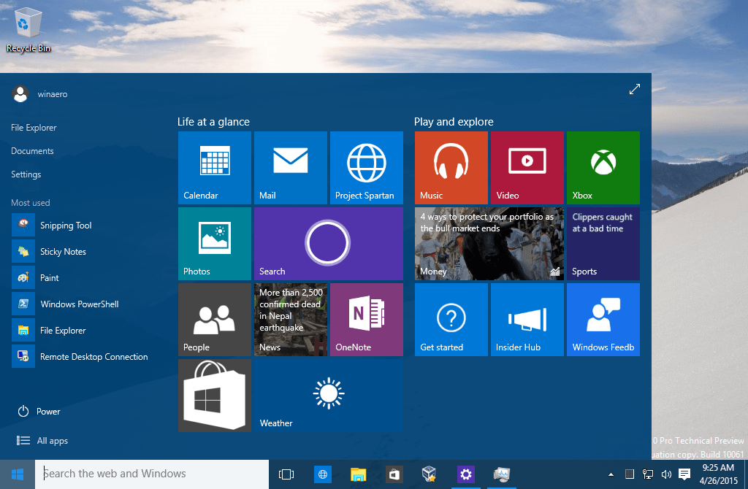Open the Store icon on taskbar
The height and width of the screenshot is (489, 748).
[x=394, y=474]
